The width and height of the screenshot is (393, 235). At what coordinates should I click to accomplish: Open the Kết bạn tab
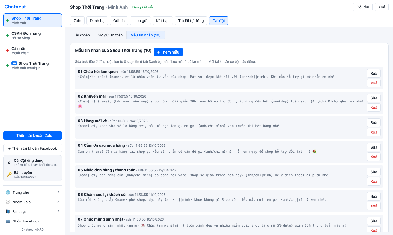pyautogui.click(x=163, y=21)
